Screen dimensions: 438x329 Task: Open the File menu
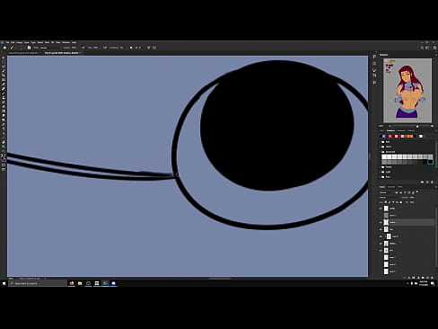pos(8,42)
